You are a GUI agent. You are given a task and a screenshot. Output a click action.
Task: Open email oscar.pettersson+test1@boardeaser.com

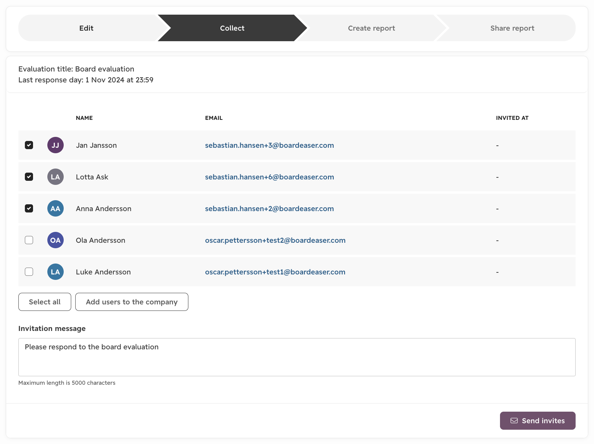click(275, 272)
